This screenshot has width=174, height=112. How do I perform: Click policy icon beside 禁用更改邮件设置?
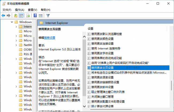(89, 87)
